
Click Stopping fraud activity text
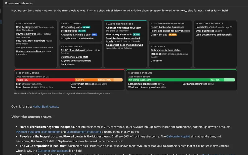69,31
